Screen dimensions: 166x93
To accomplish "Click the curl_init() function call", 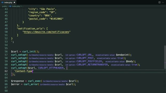I will [x=30, y=51].
